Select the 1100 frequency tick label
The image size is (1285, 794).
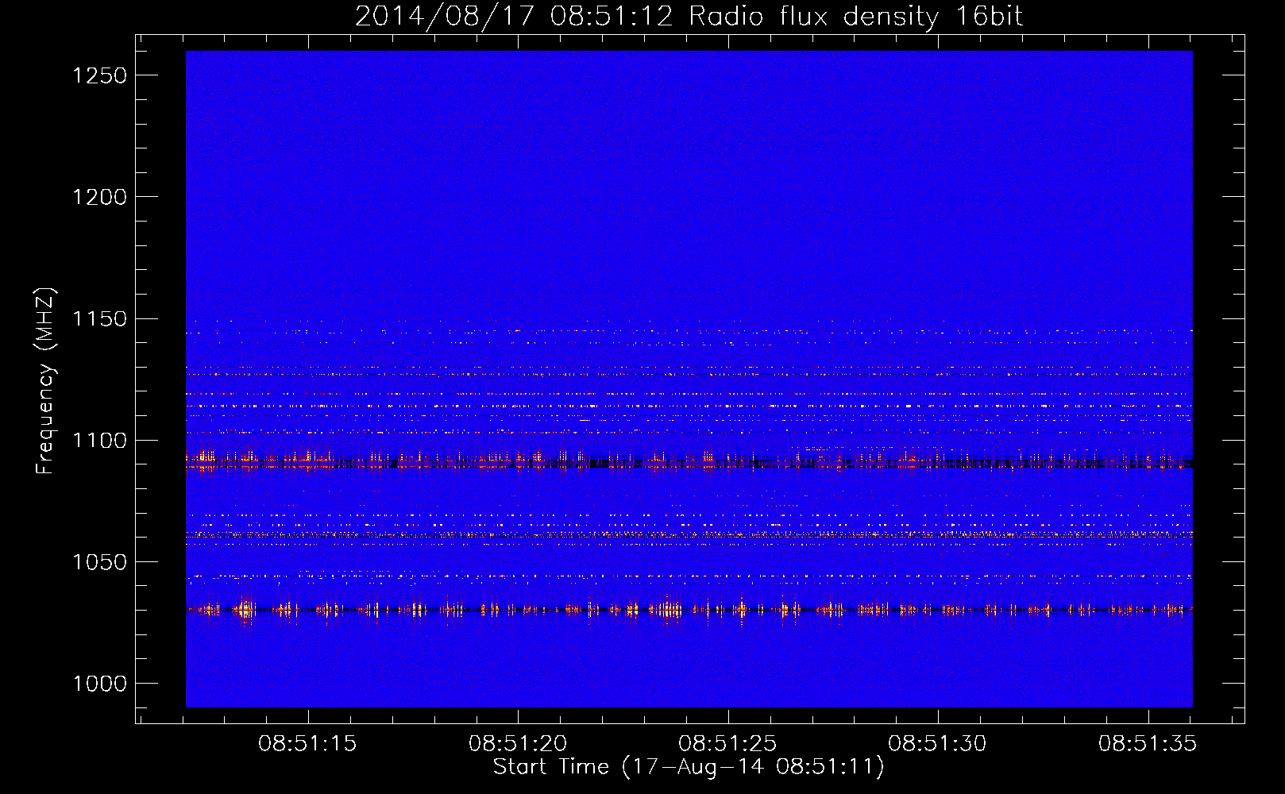click(x=99, y=441)
